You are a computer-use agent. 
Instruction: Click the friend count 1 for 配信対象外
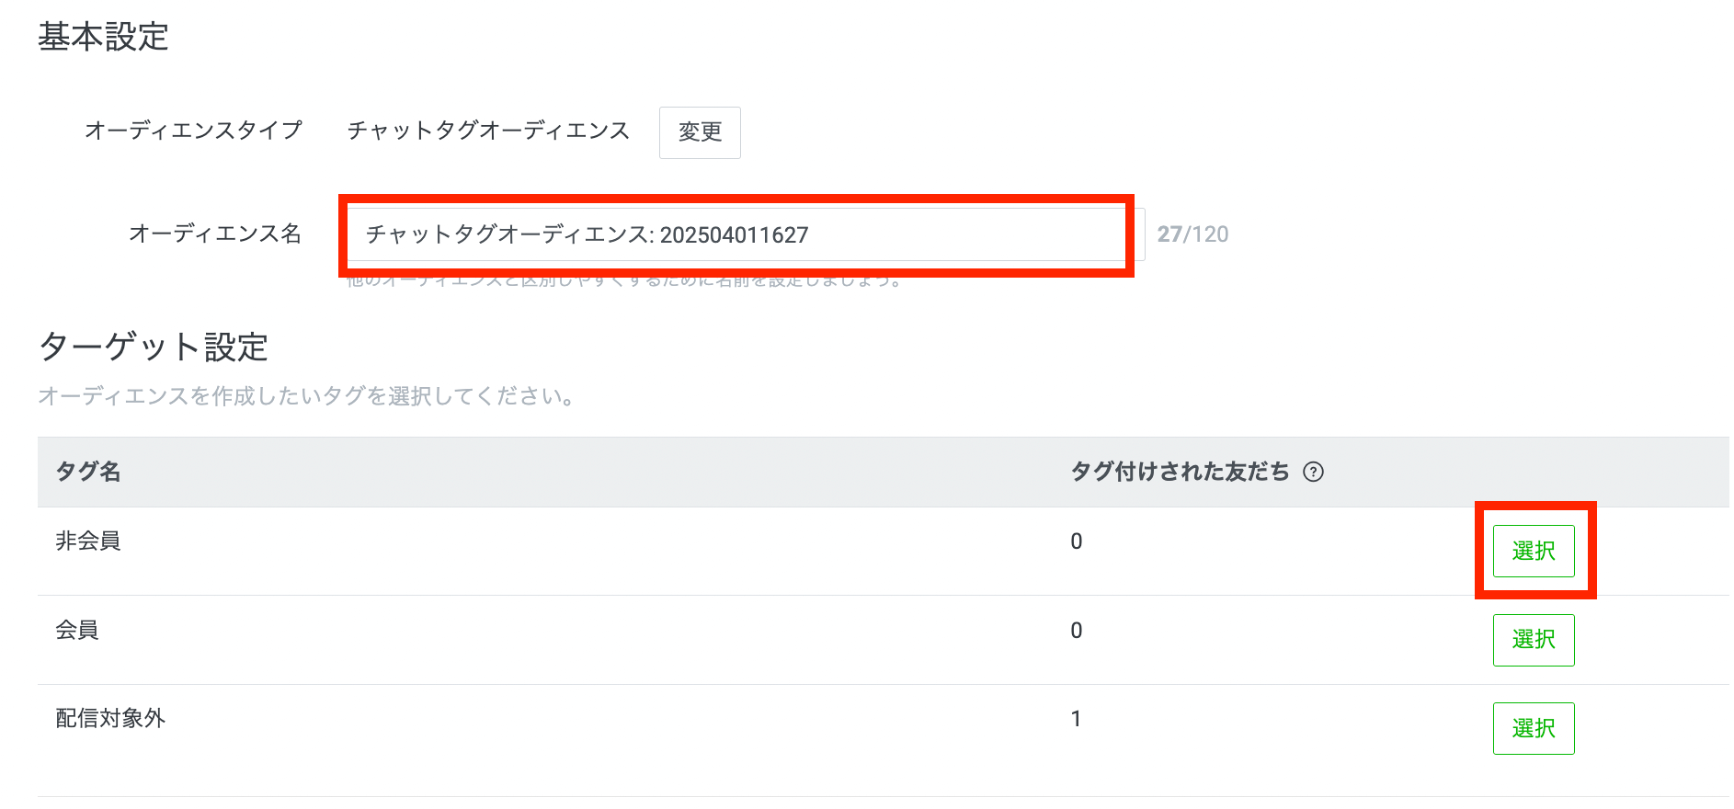[1076, 719]
